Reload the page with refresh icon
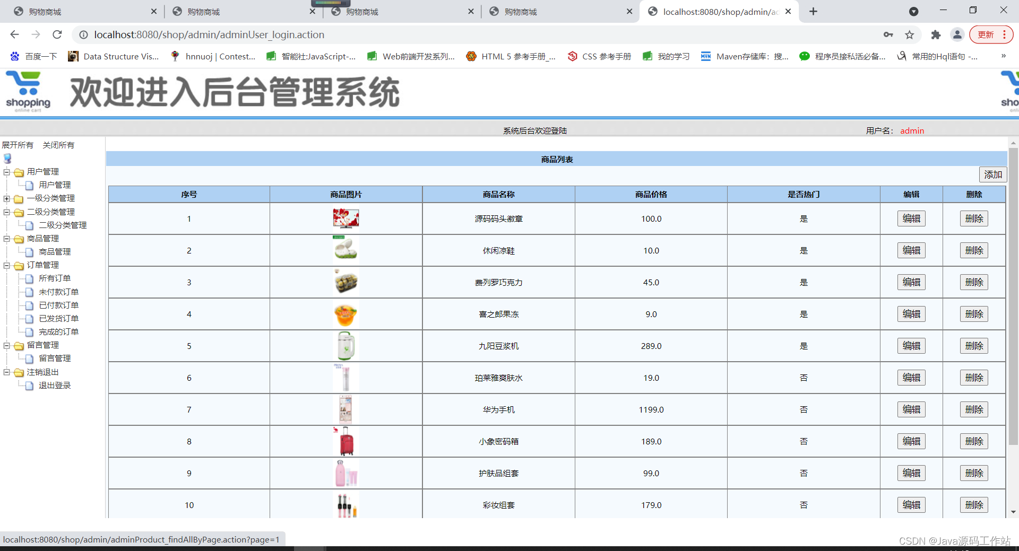The height and width of the screenshot is (551, 1019). click(57, 34)
